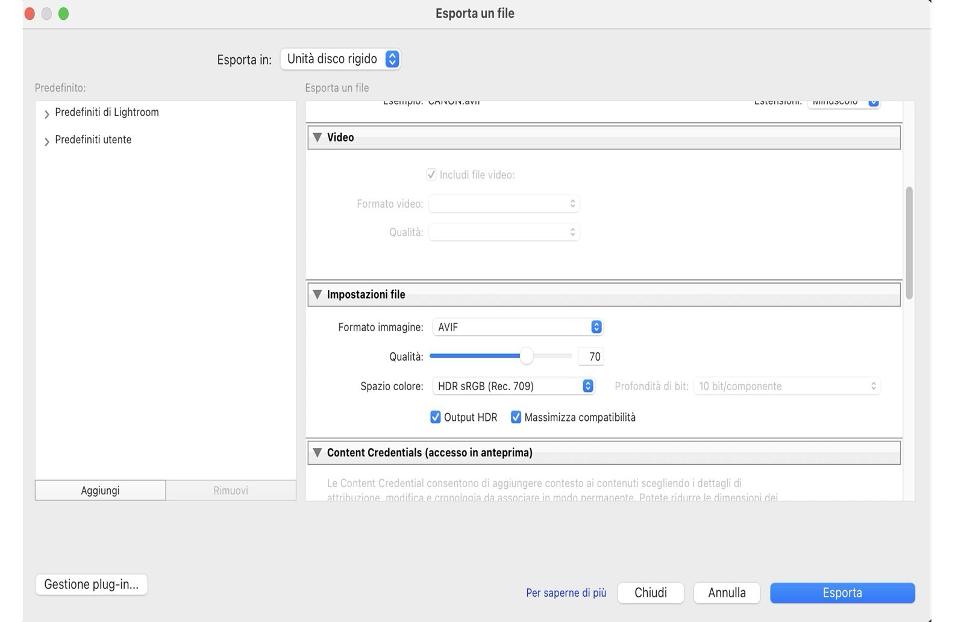Select Predefiniti di Lightroom preset group
The width and height of the screenshot is (964, 622).
(107, 113)
